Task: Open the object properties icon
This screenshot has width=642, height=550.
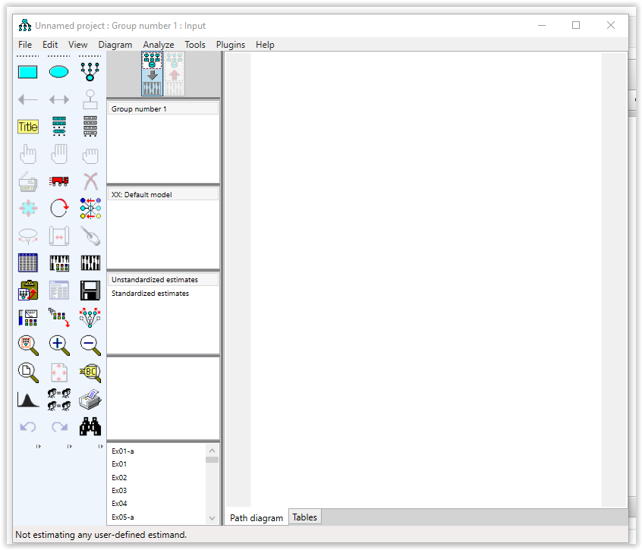Action: [28, 318]
